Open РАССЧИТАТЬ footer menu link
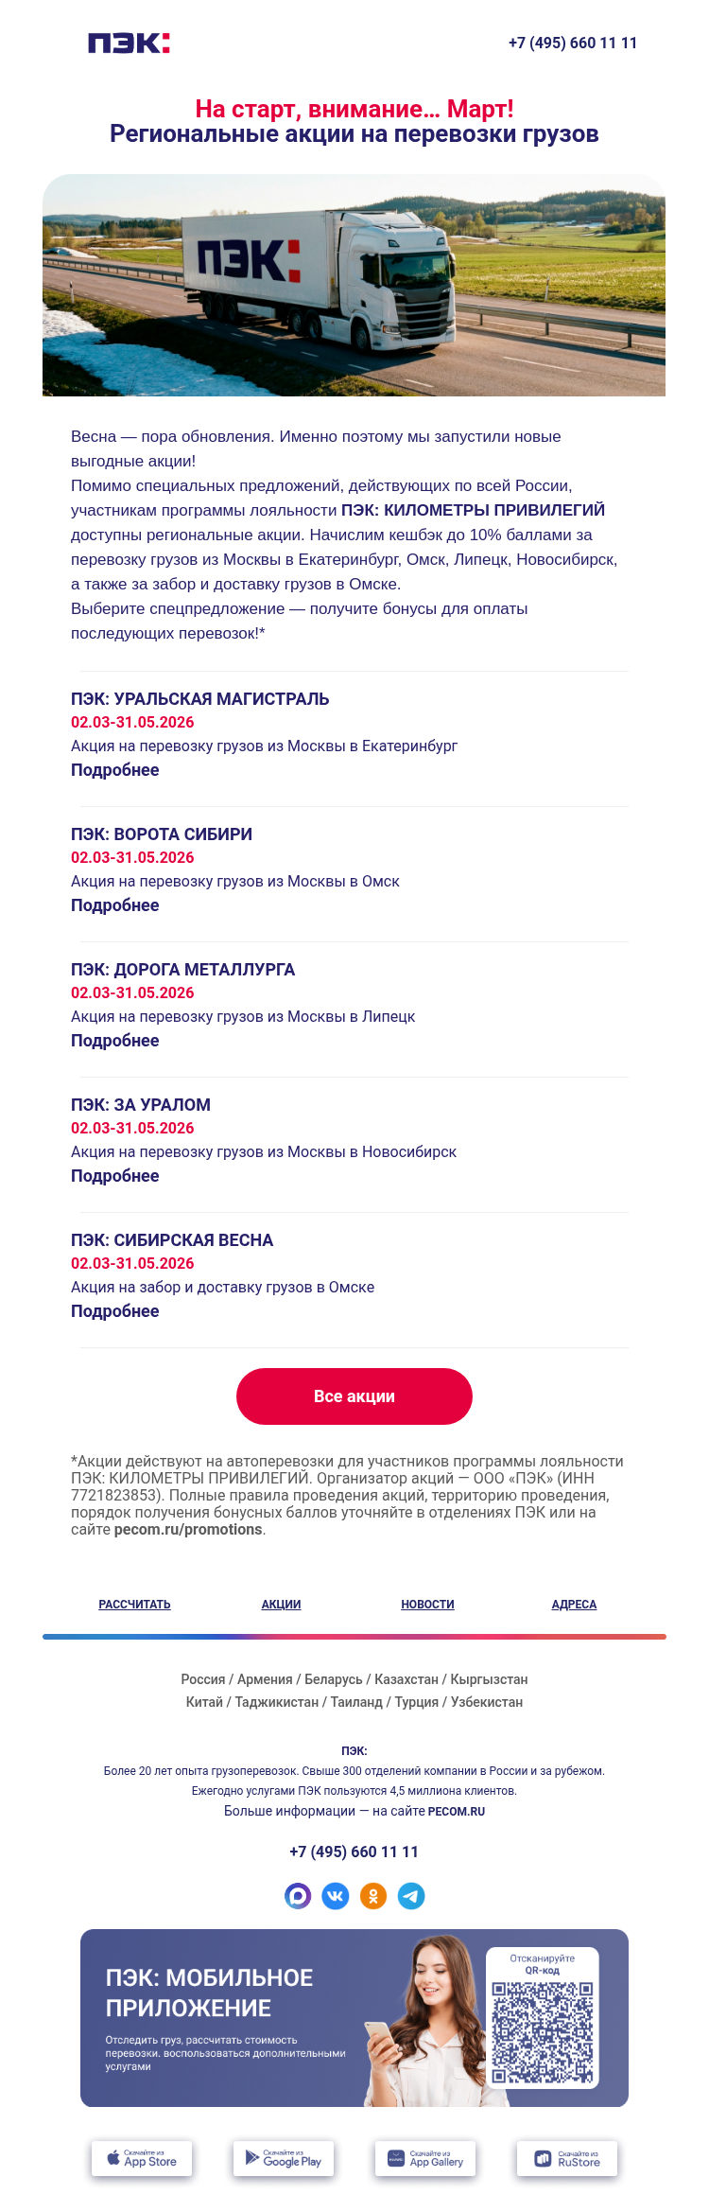709x2212 pixels. tap(134, 1604)
